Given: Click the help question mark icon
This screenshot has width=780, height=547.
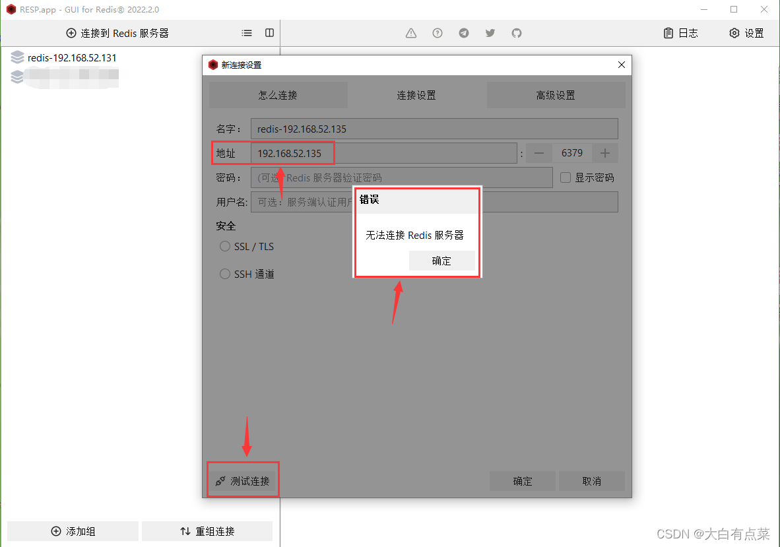Looking at the screenshot, I should click(x=437, y=32).
